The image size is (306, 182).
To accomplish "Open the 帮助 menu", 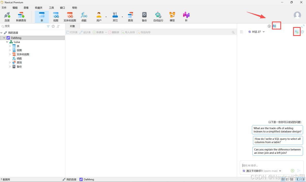I will [x=74, y=8].
